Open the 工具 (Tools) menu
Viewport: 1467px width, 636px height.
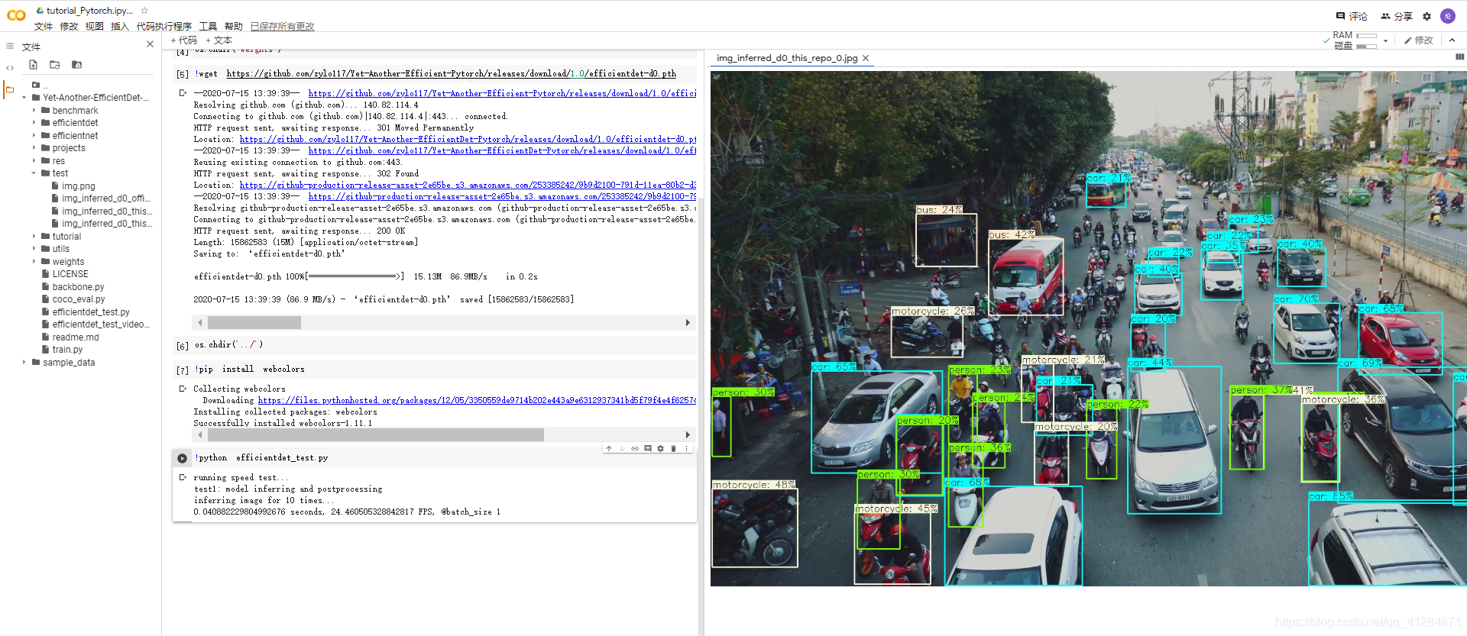tap(209, 27)
